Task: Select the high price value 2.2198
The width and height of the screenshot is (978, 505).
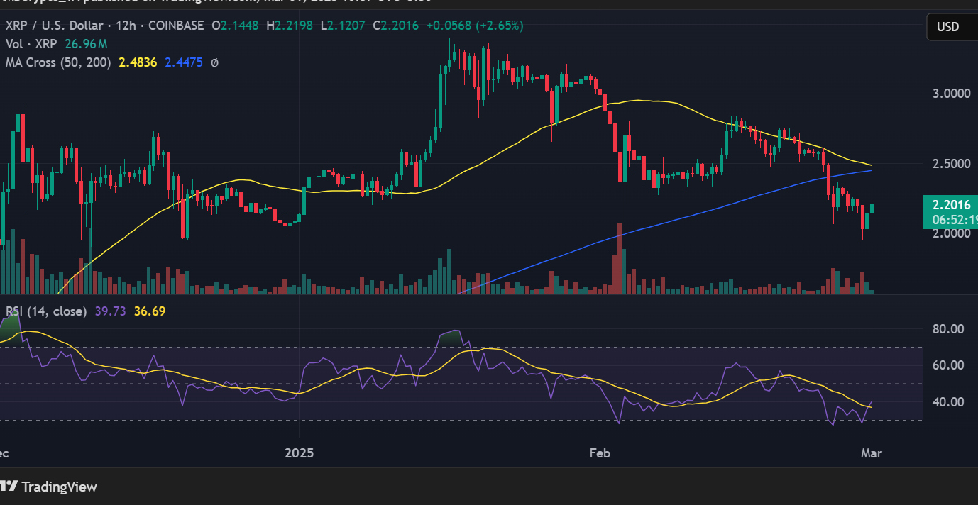Action: pyautogui.click(x=293, y=26)
